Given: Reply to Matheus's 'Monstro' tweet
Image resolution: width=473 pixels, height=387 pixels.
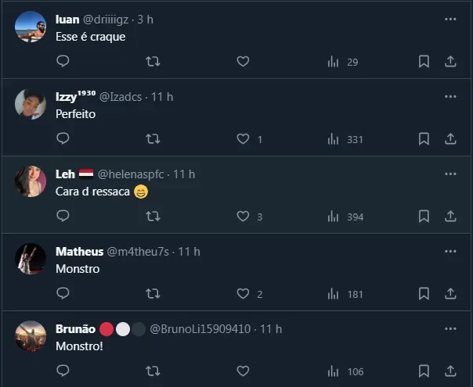Looking at the screenshot, I should click(63, 294).
